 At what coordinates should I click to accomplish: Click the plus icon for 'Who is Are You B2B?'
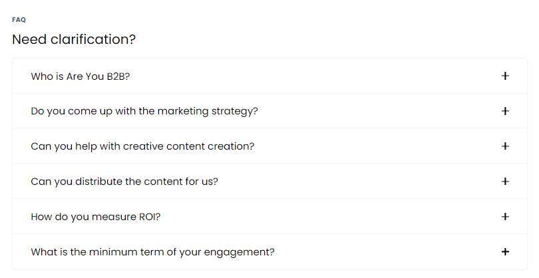pos(505,76)
